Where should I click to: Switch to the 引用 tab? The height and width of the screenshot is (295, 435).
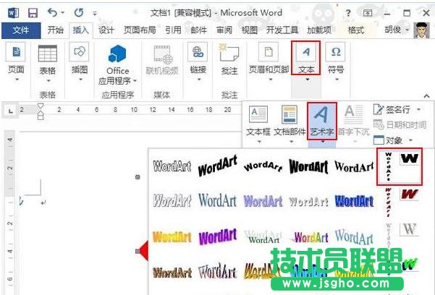click(x=173, y=30)
